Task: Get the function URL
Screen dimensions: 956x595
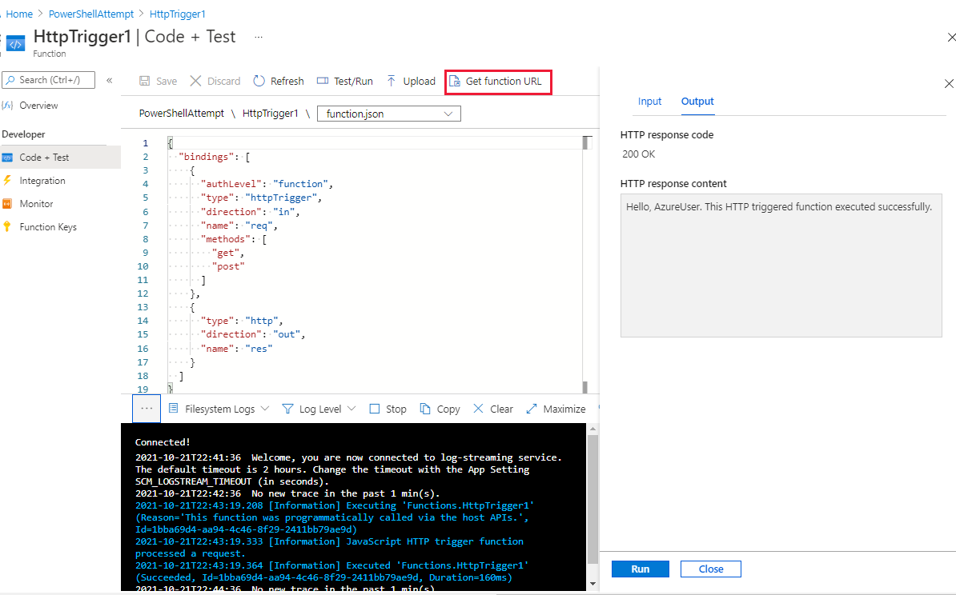Action: (x=497, y=81)
